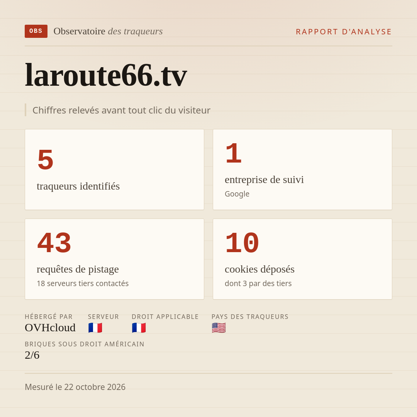Click 'Mesuré le 22 octobre 2026' footer
The image size is (417, 417).
[x=75, y=387]
